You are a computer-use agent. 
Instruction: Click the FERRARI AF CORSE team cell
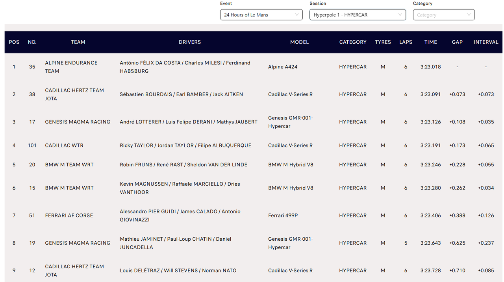tap(69, 216)
